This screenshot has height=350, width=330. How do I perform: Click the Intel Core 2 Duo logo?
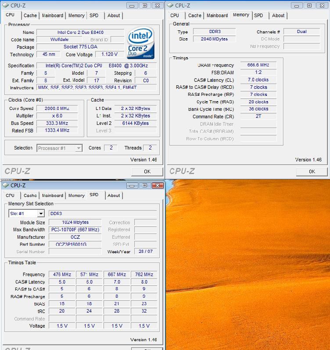140,43
